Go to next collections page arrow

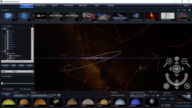click(x=189, y=10)
